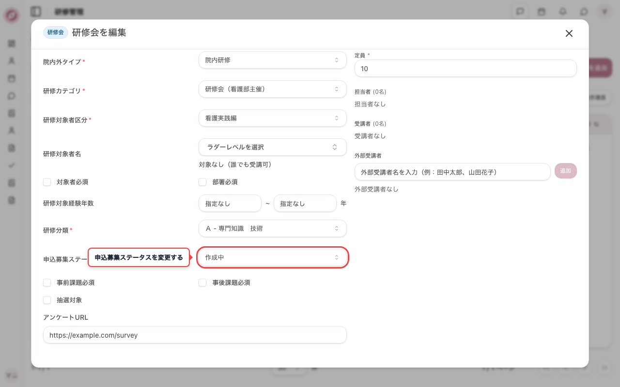The image size is (620, 387).
Task: Click the checkmark icon in background sidebar
Action: [12, 165]
